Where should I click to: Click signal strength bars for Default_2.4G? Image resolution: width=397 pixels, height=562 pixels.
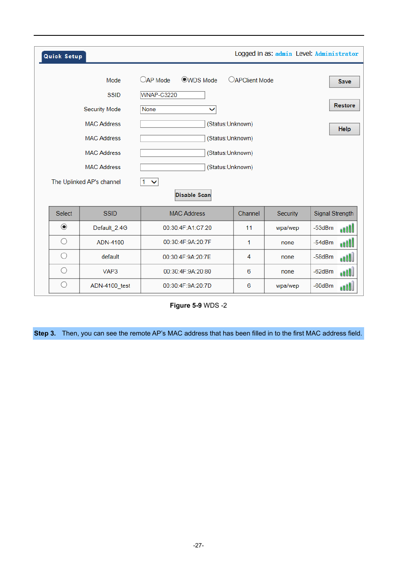tap(347, 228)
